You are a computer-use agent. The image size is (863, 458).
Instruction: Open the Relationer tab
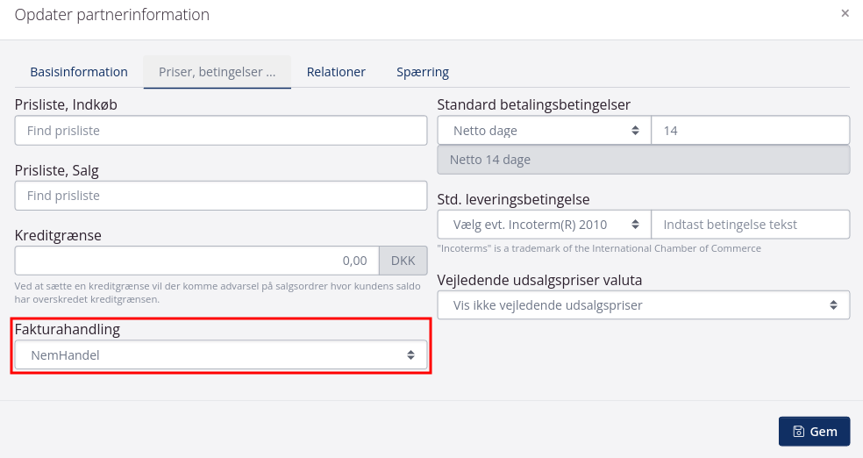pyautogui.click(x=336, y=72)
